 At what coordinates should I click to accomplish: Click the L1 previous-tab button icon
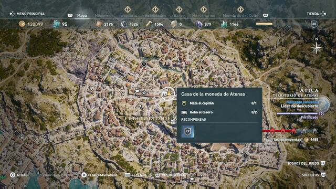70,15
